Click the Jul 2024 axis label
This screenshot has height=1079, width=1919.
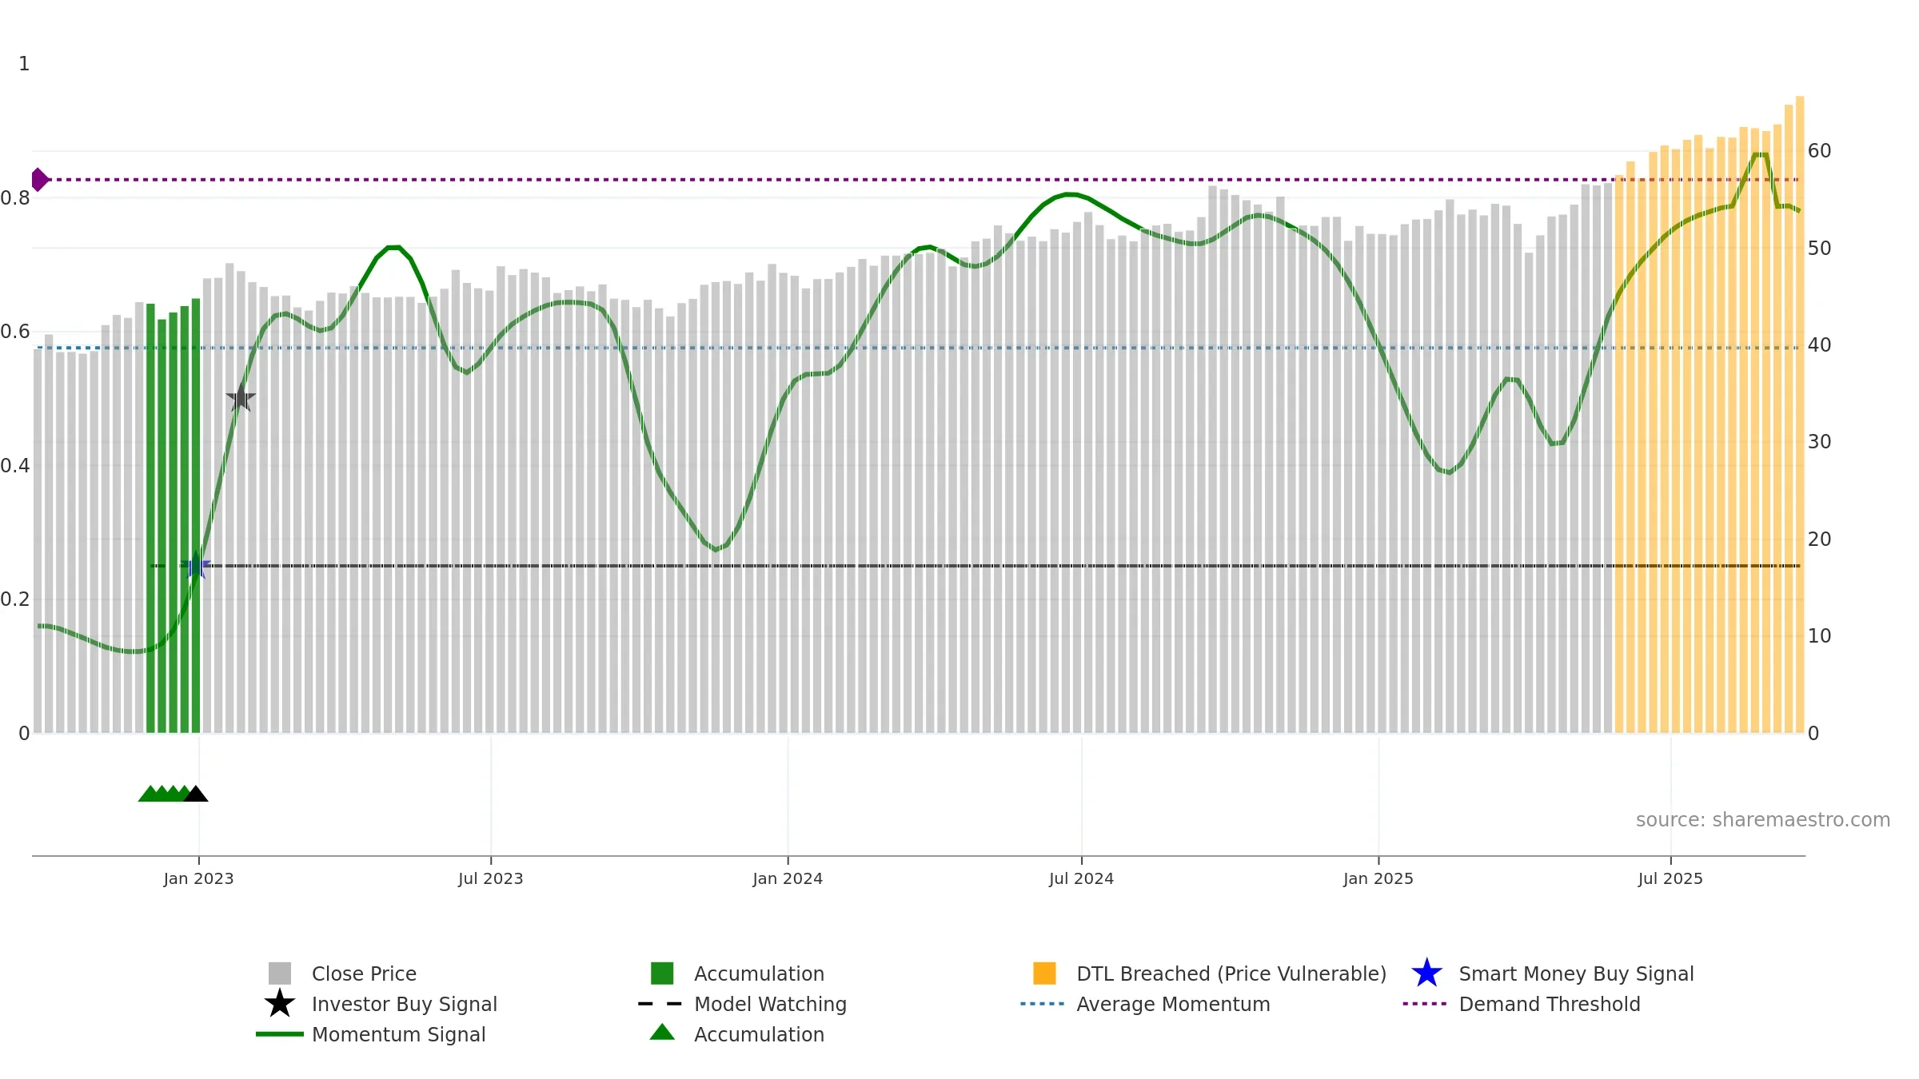[1081, 879]
